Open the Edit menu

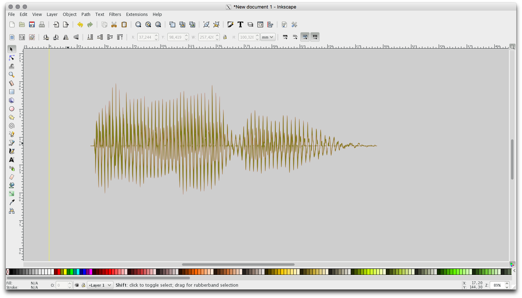tap(23, 15)
